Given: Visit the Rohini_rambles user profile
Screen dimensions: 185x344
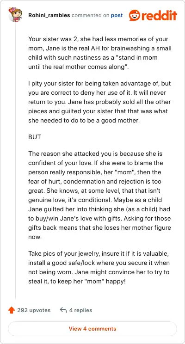Looking at the screenshot, I should [x=49, y=15].
